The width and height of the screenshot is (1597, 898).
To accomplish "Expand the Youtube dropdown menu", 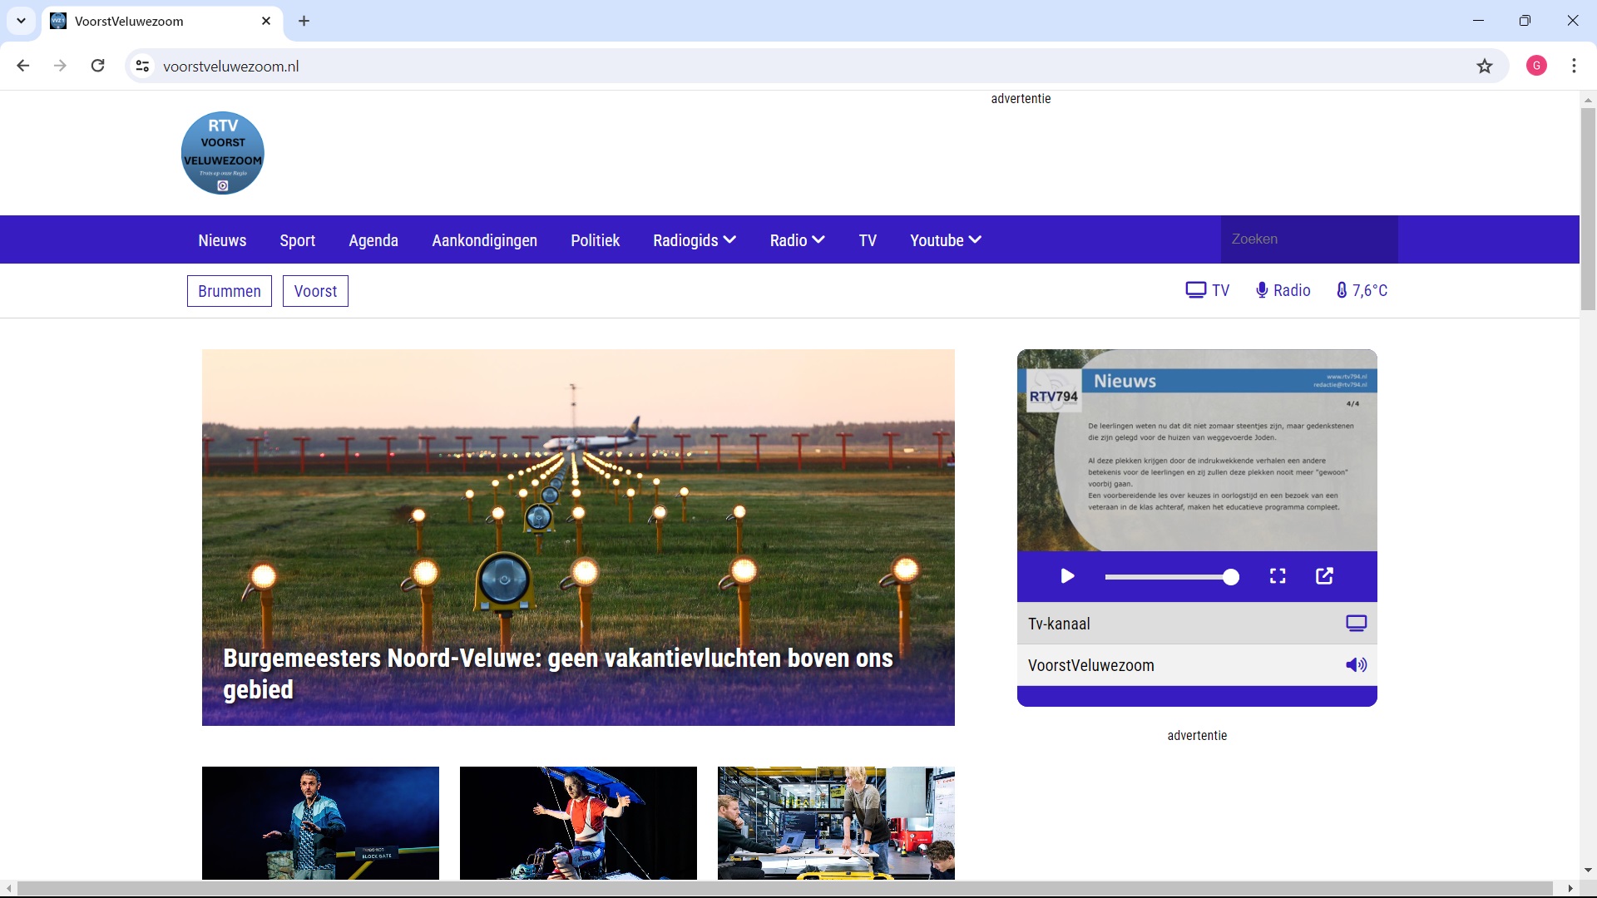I will 945,240.
